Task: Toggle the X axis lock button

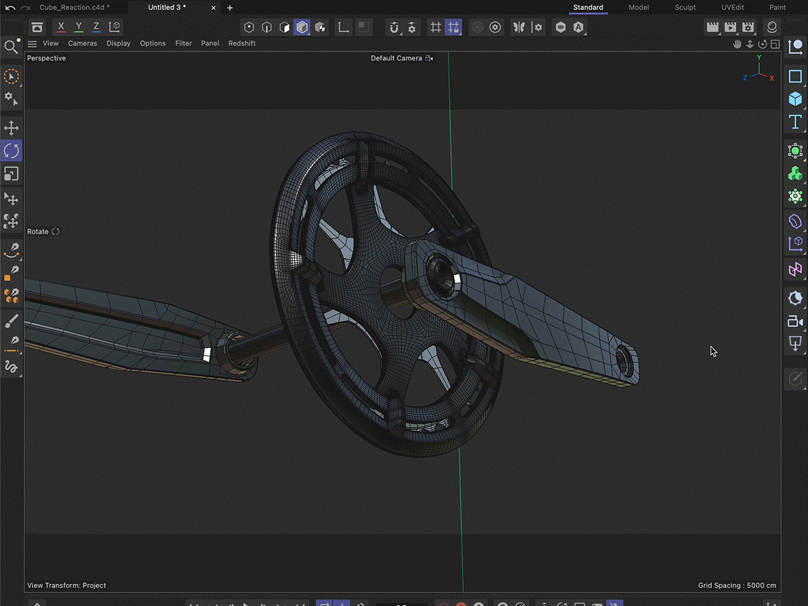Action: (x=61, y=26)
